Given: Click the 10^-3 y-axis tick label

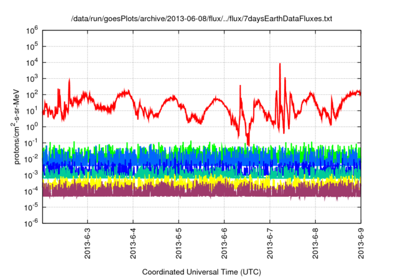Looking at the screenshot, I should (x=32, y=175).
